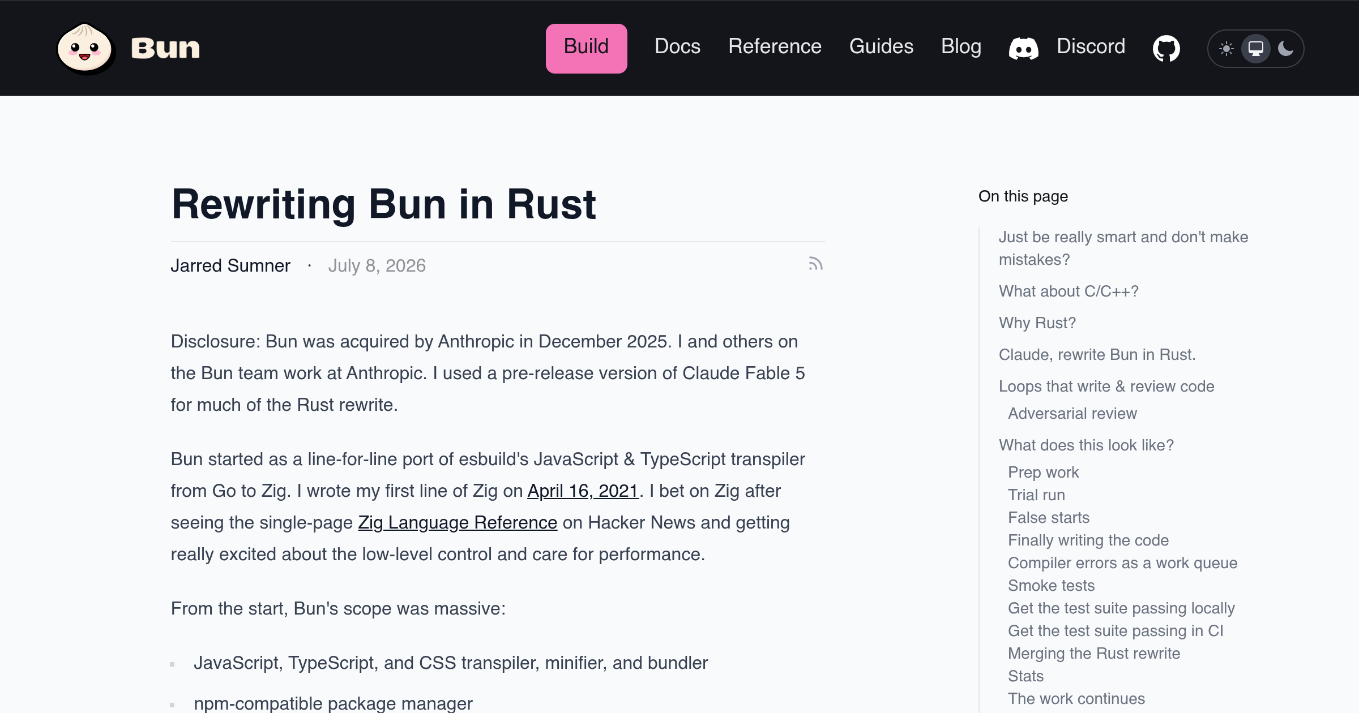Jump to Prep work subsection
1359x713 pixels.
[x=1043, y=472]
